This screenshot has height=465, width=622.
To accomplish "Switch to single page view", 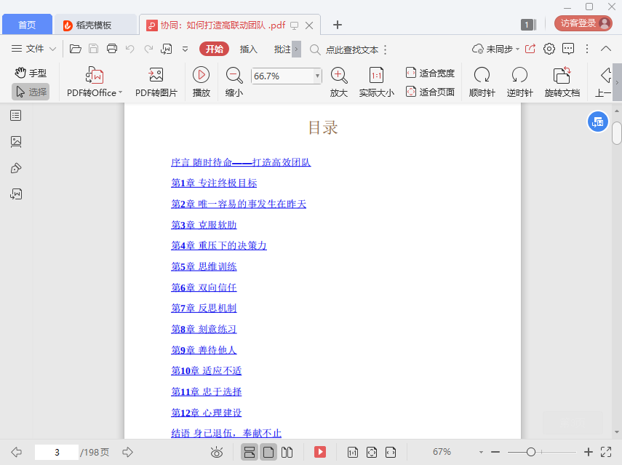I will (268, 452).
